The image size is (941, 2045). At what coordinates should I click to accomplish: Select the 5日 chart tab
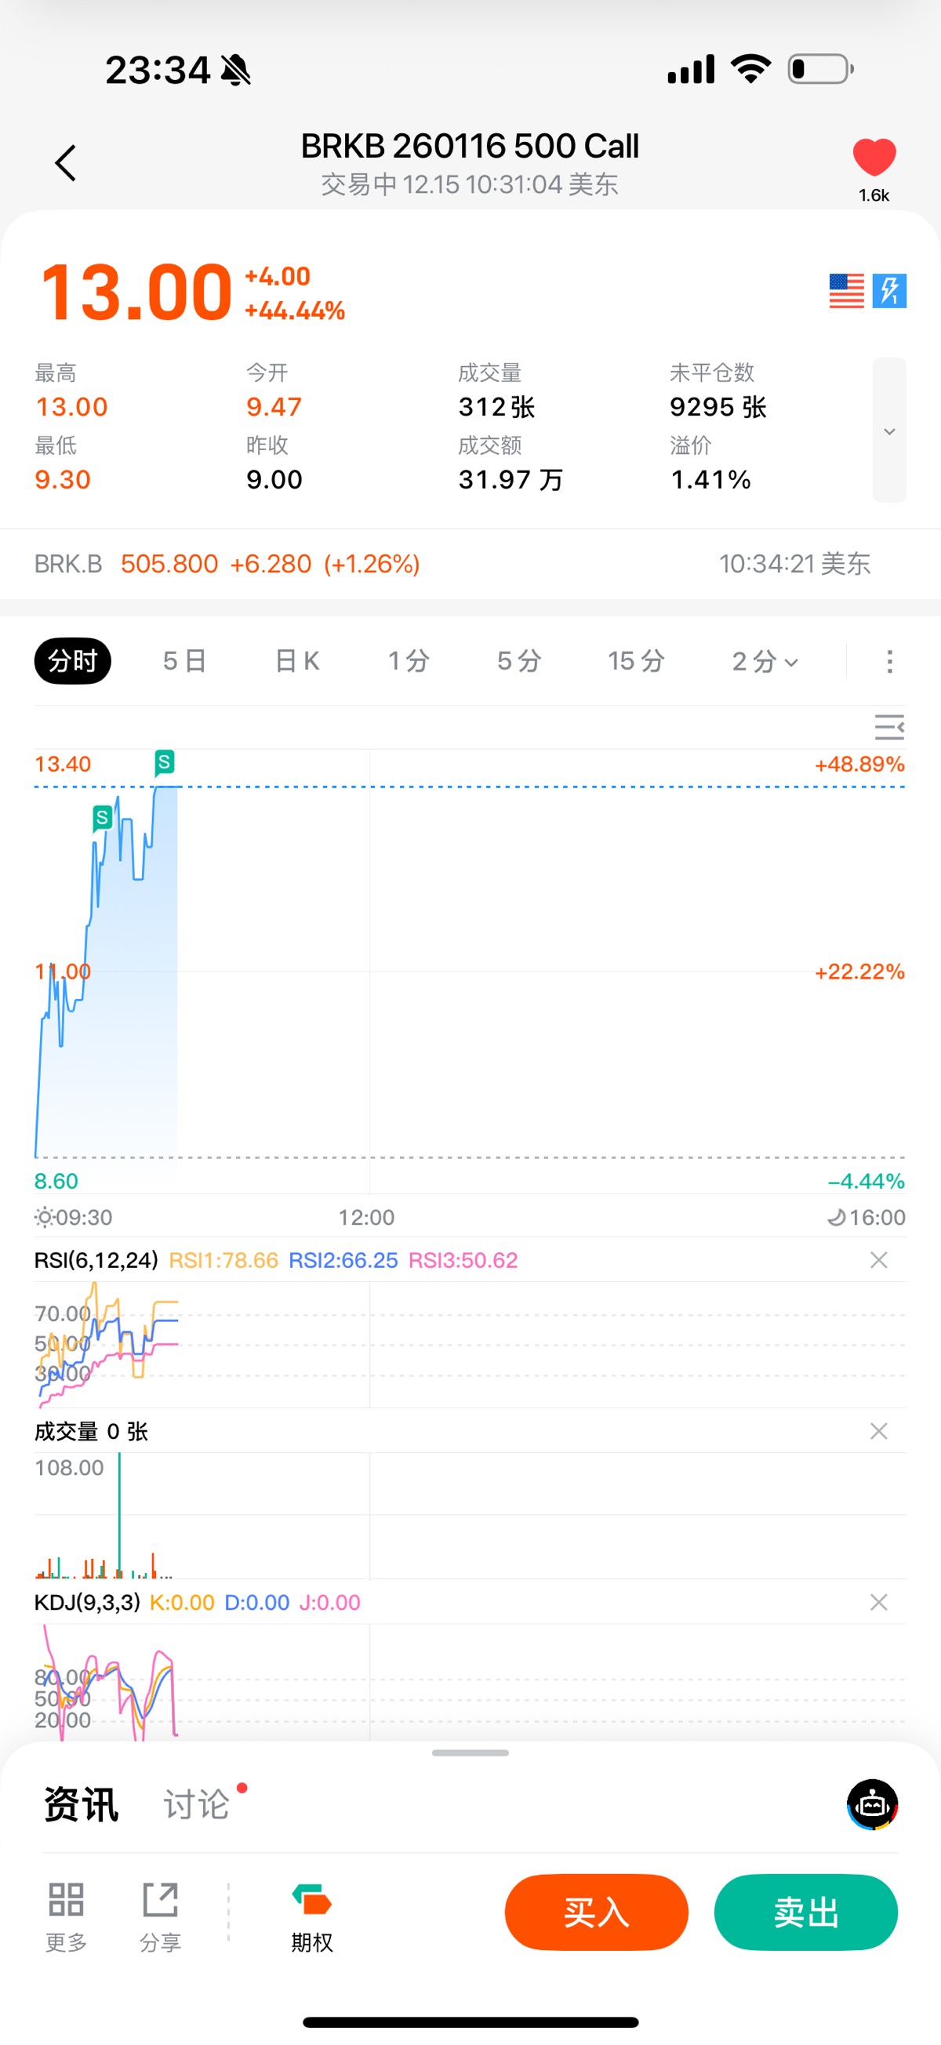click(x=185, y=660)
